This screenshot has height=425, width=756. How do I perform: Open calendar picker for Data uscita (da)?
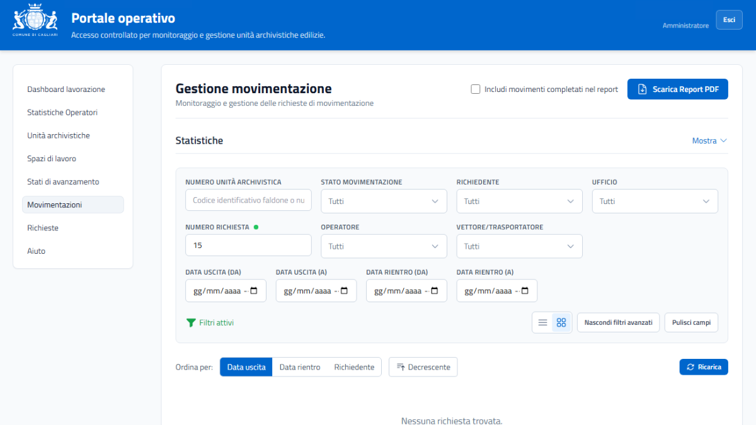click(x=255, y=291)
